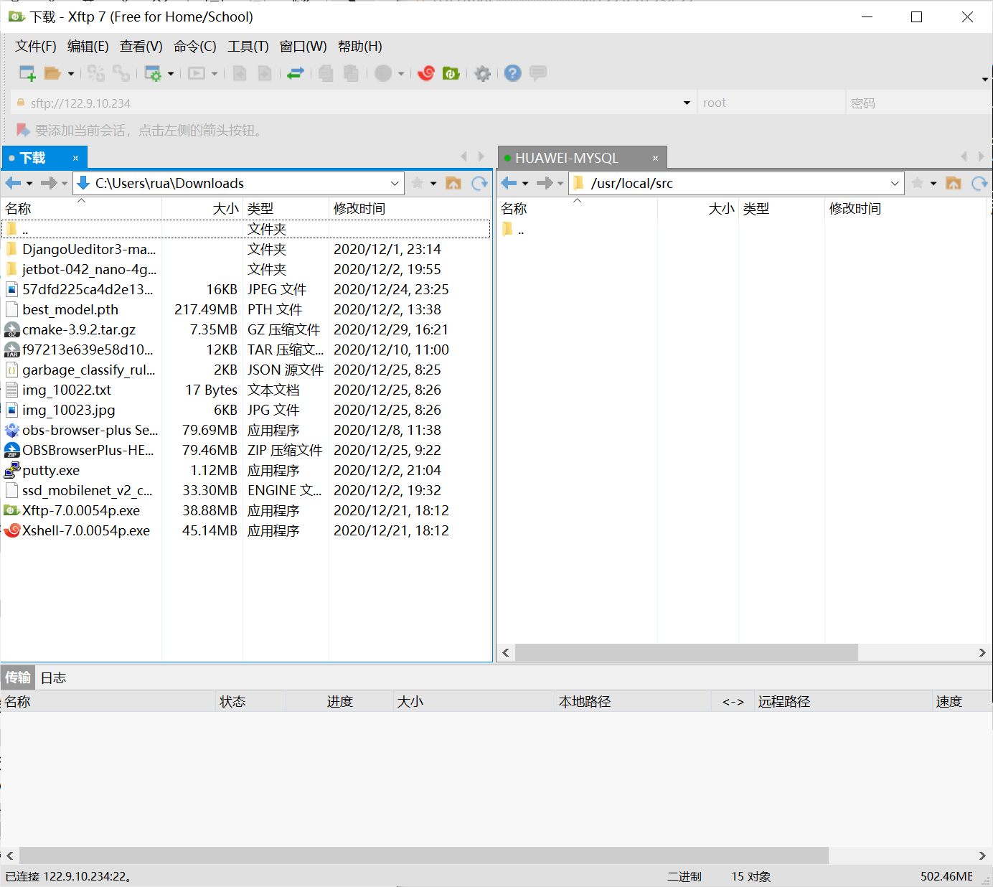
Task: Open the 帮助(H) menu
Action: tap(360, 47)
